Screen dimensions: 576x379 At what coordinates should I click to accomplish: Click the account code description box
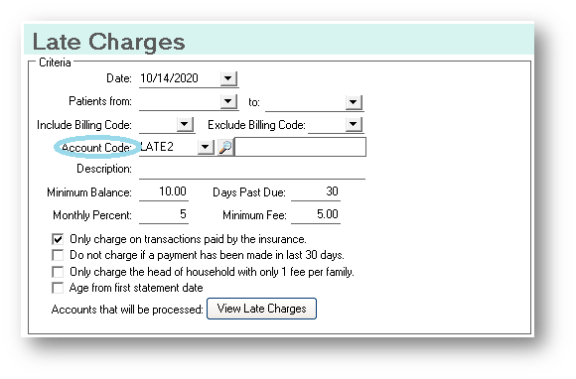click(300, 147)
